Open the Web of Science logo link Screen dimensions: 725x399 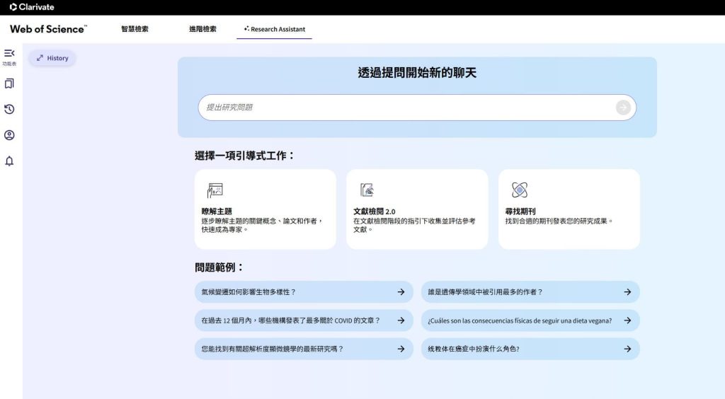[48, 29]
